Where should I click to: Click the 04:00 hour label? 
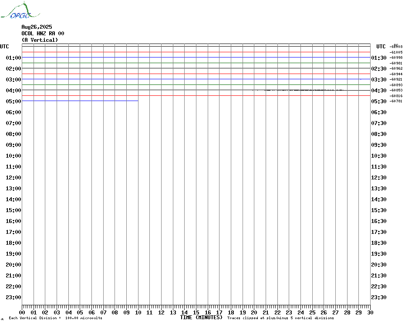coord(13,90)
